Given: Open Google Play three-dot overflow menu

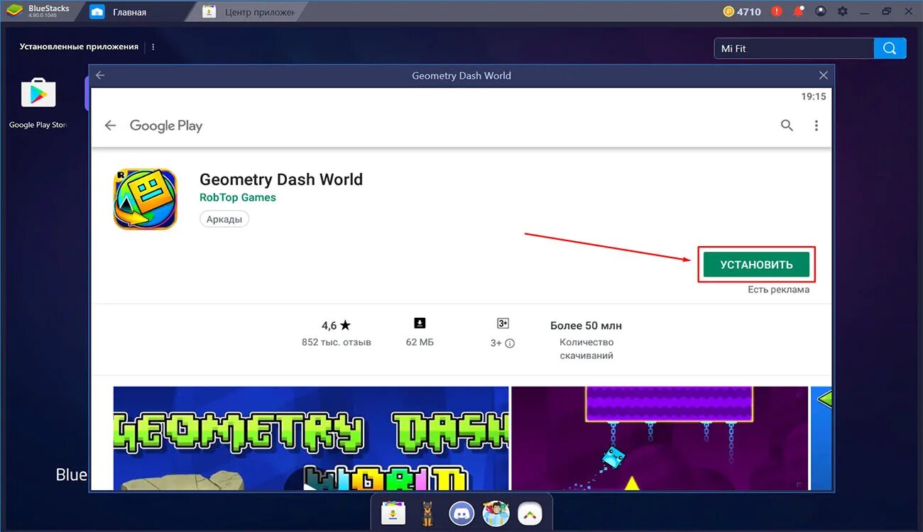Looking at the screenshot, I should [x=816, y=126].
